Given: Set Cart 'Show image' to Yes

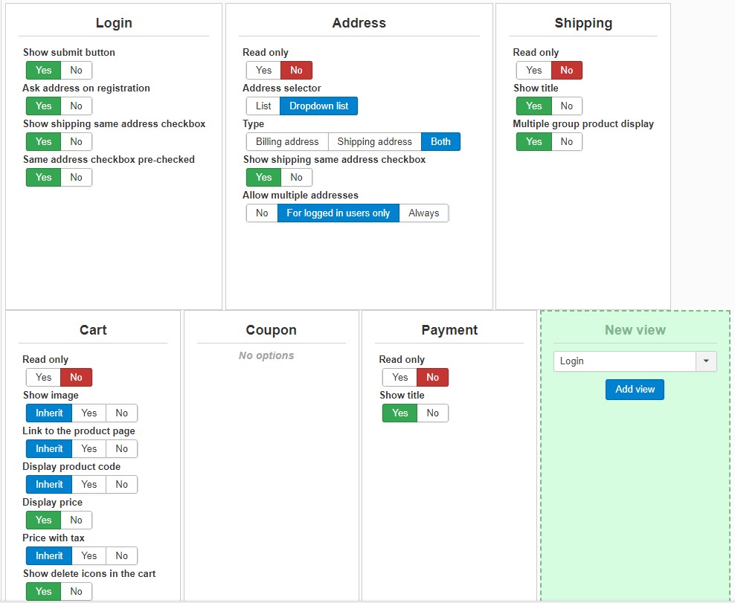Looking at the screenshot, I should click(89, 413).
